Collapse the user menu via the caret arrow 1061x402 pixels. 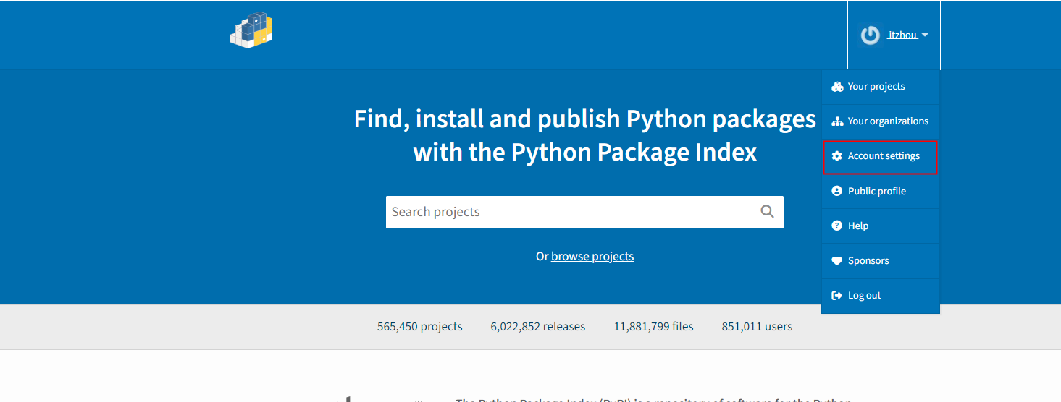tap(926, 35)
